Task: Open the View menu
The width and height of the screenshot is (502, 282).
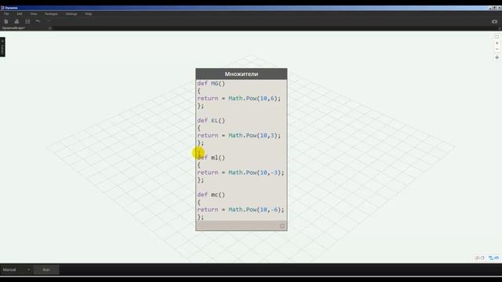Action: (x=34, y=14)
